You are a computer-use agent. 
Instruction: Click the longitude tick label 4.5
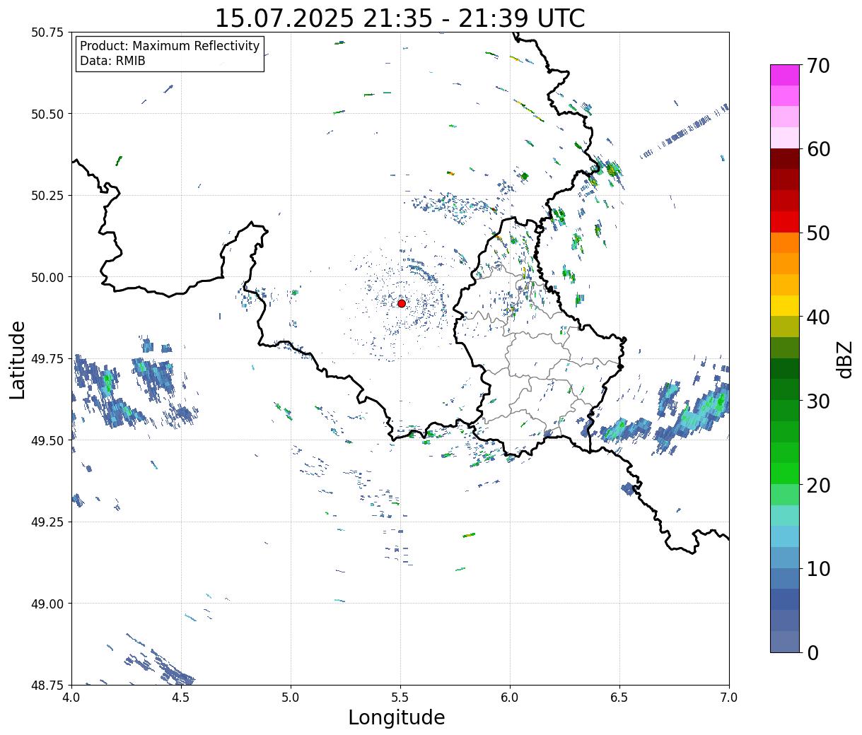[181, 698]
